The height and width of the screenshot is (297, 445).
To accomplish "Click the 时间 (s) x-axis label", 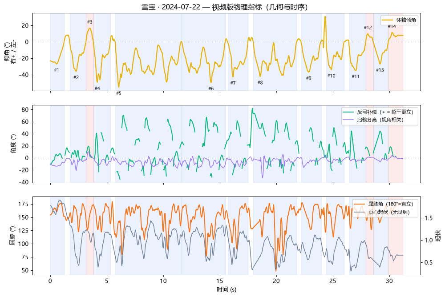I will (x=227, y=289).
